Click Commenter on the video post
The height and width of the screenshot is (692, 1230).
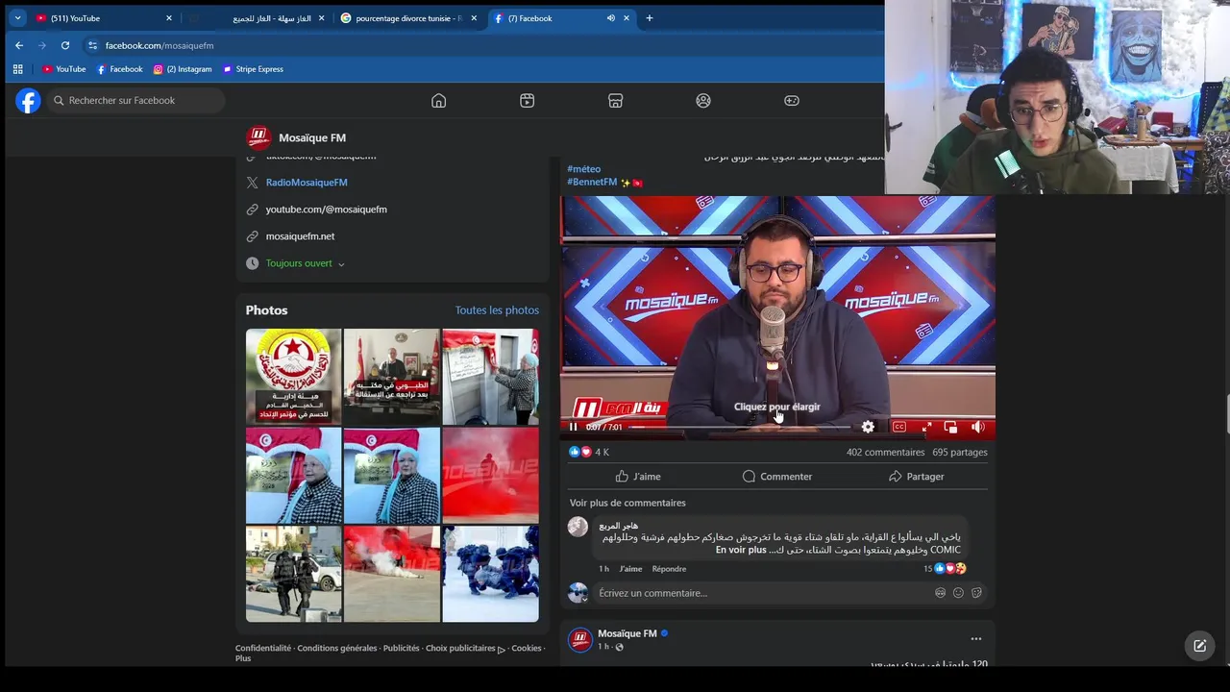pos(777,477)
